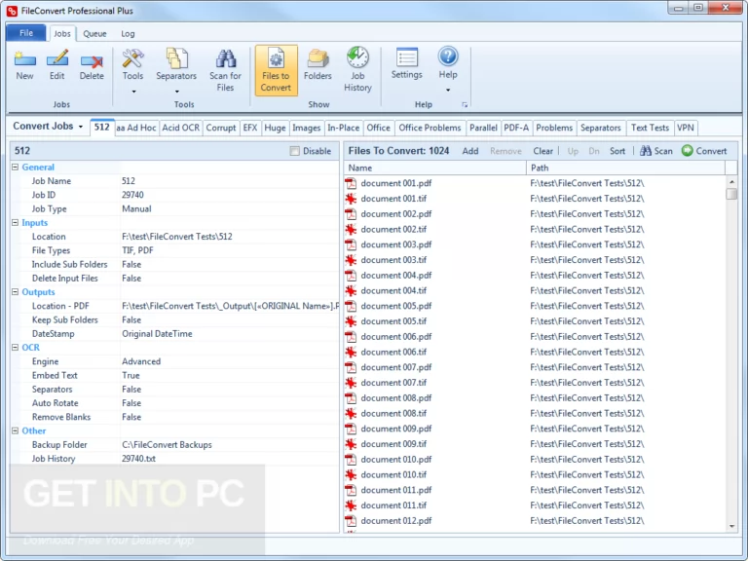Click the Scan for Files binoculars icon
This screenshot has width=748, height=561.
(226, 58)
